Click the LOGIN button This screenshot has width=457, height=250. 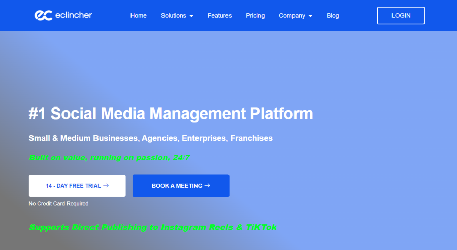pos(401,15)
